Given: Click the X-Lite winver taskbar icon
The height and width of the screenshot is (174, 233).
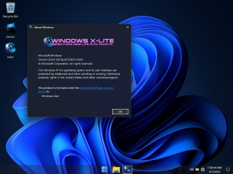Looking at the screenshot, I should (127, 169).
